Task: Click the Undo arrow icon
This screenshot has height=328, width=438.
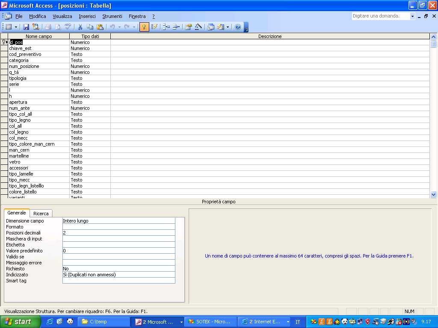Action: pos(112,27)
